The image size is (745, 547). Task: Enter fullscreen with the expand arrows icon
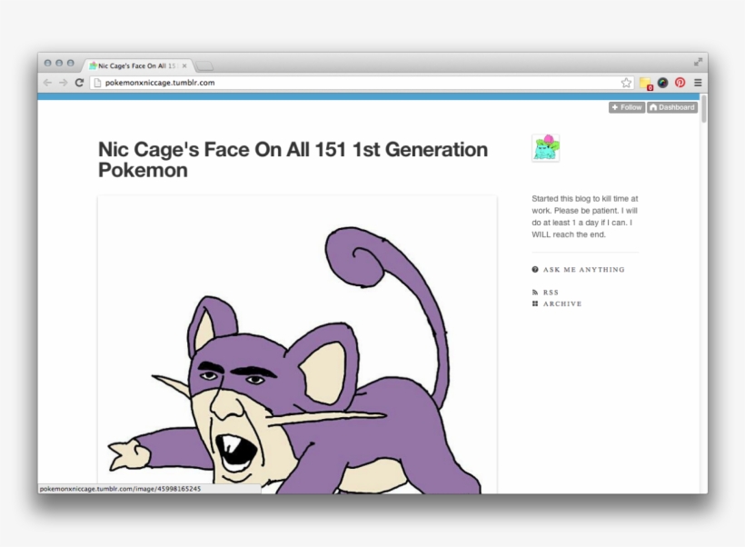point(698,62)
